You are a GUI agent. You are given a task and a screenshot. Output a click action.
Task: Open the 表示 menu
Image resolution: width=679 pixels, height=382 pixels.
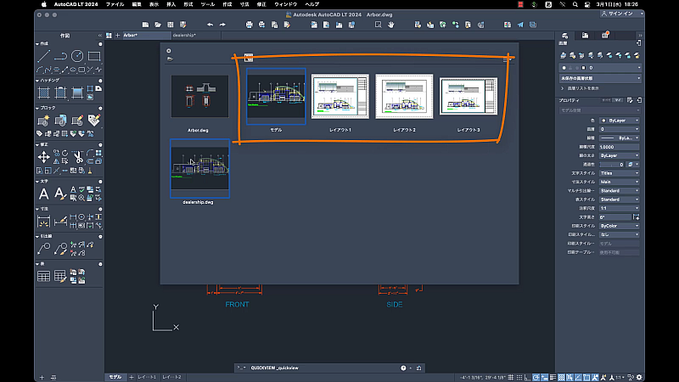pyautogui.click(x=154, y=4)
